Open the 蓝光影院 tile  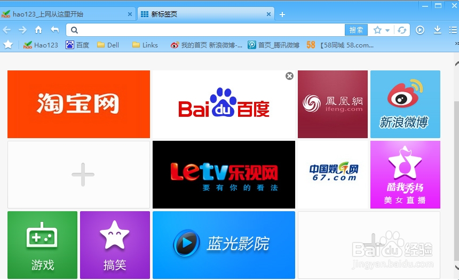coord(224,245)
